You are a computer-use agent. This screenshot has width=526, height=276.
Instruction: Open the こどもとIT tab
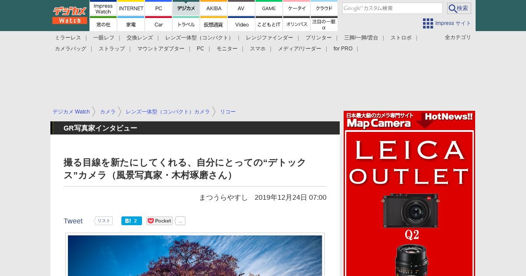click(x=269, y=24)
